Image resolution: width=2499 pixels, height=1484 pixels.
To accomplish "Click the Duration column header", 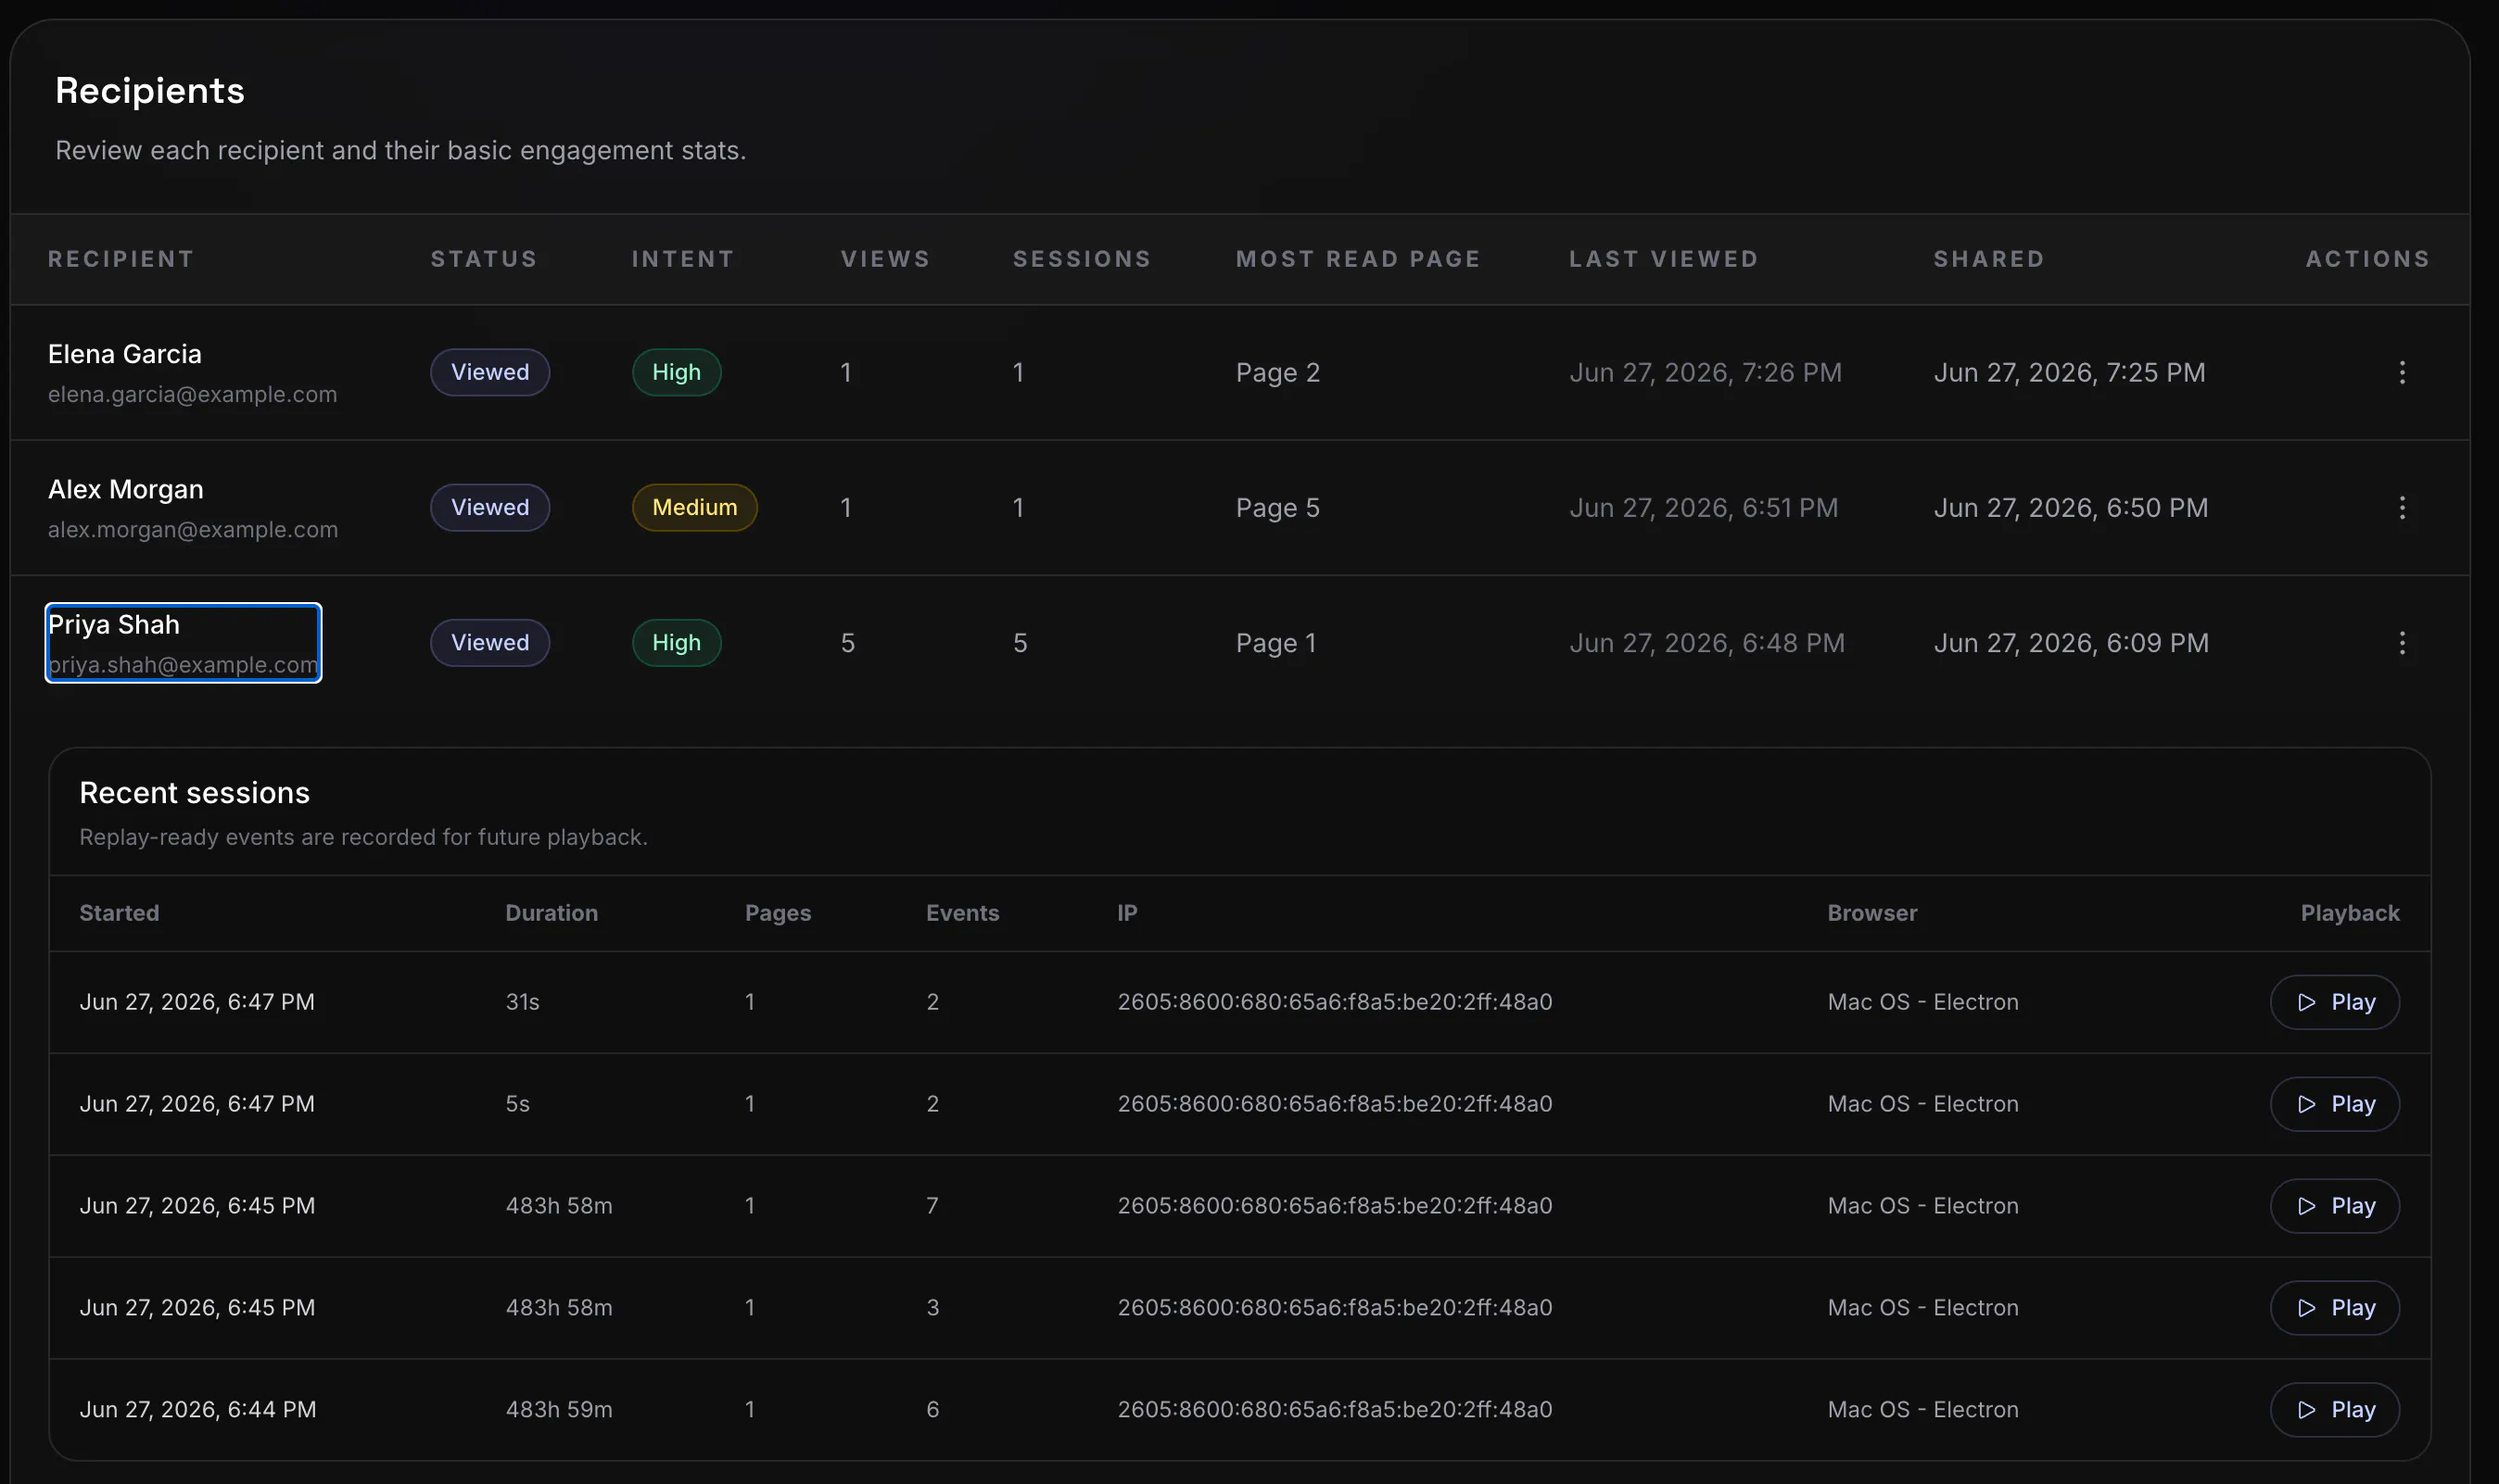I will point(552,913).
